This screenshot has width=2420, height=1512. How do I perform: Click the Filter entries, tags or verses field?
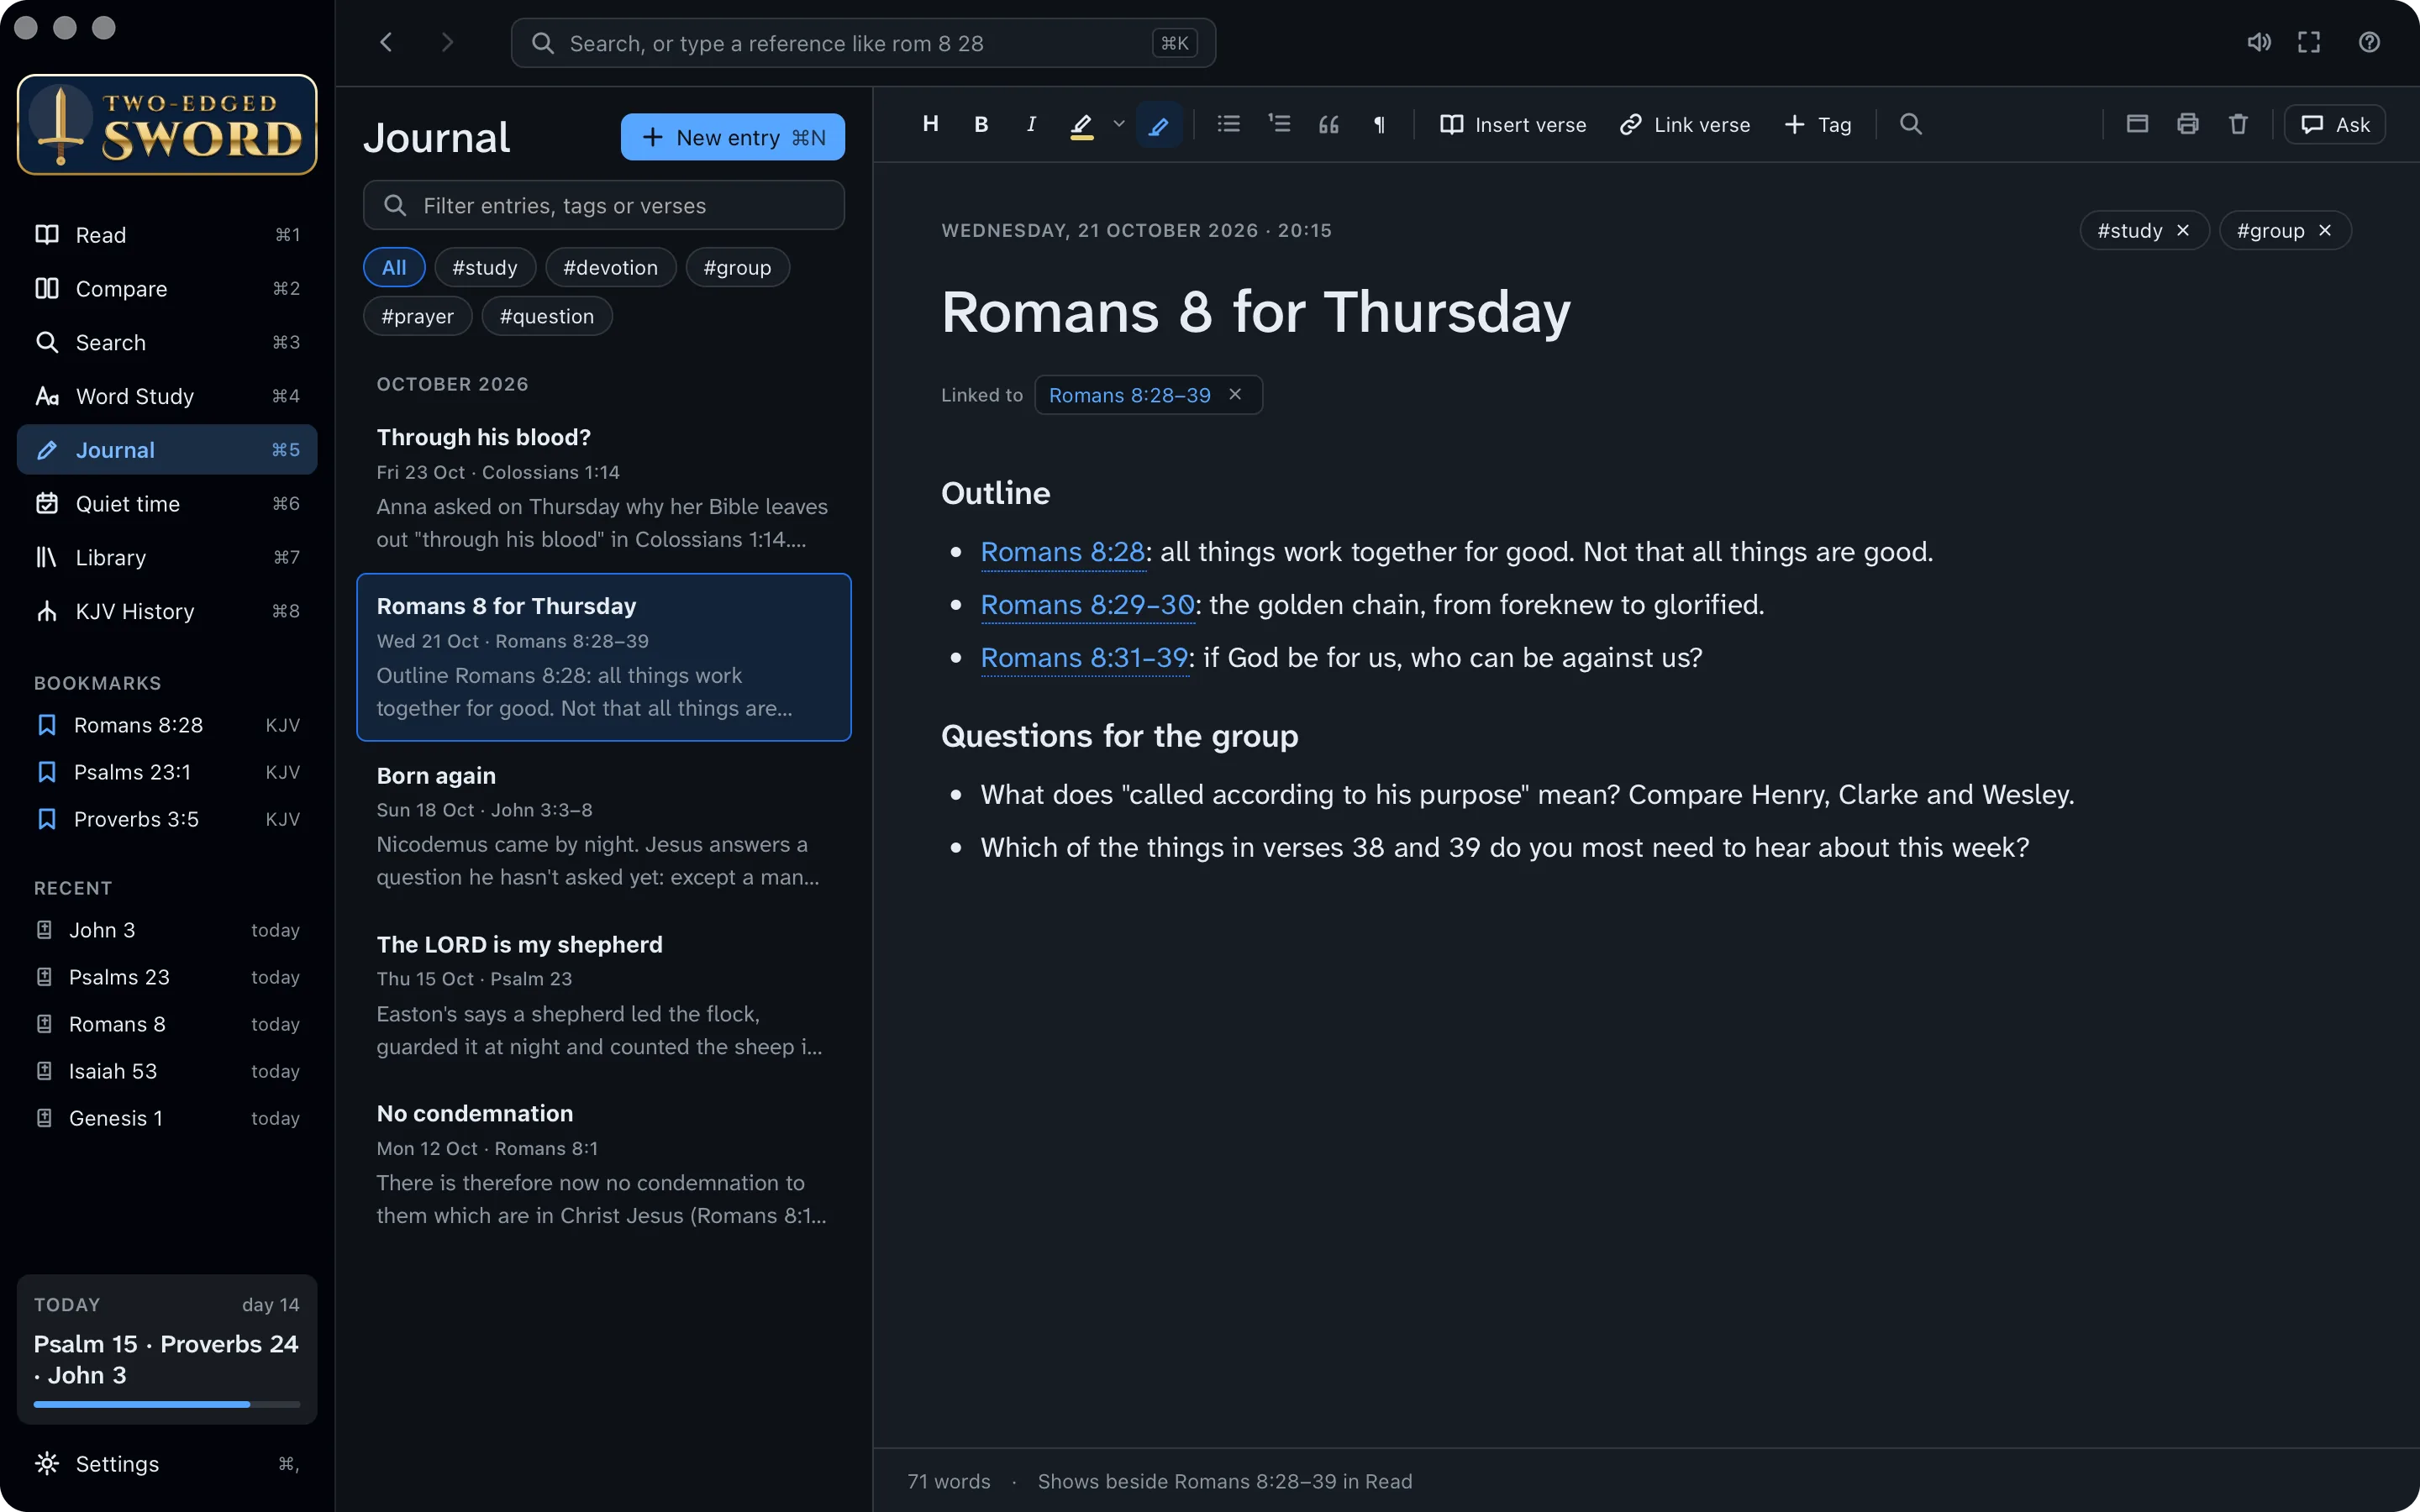pos(603,205)
